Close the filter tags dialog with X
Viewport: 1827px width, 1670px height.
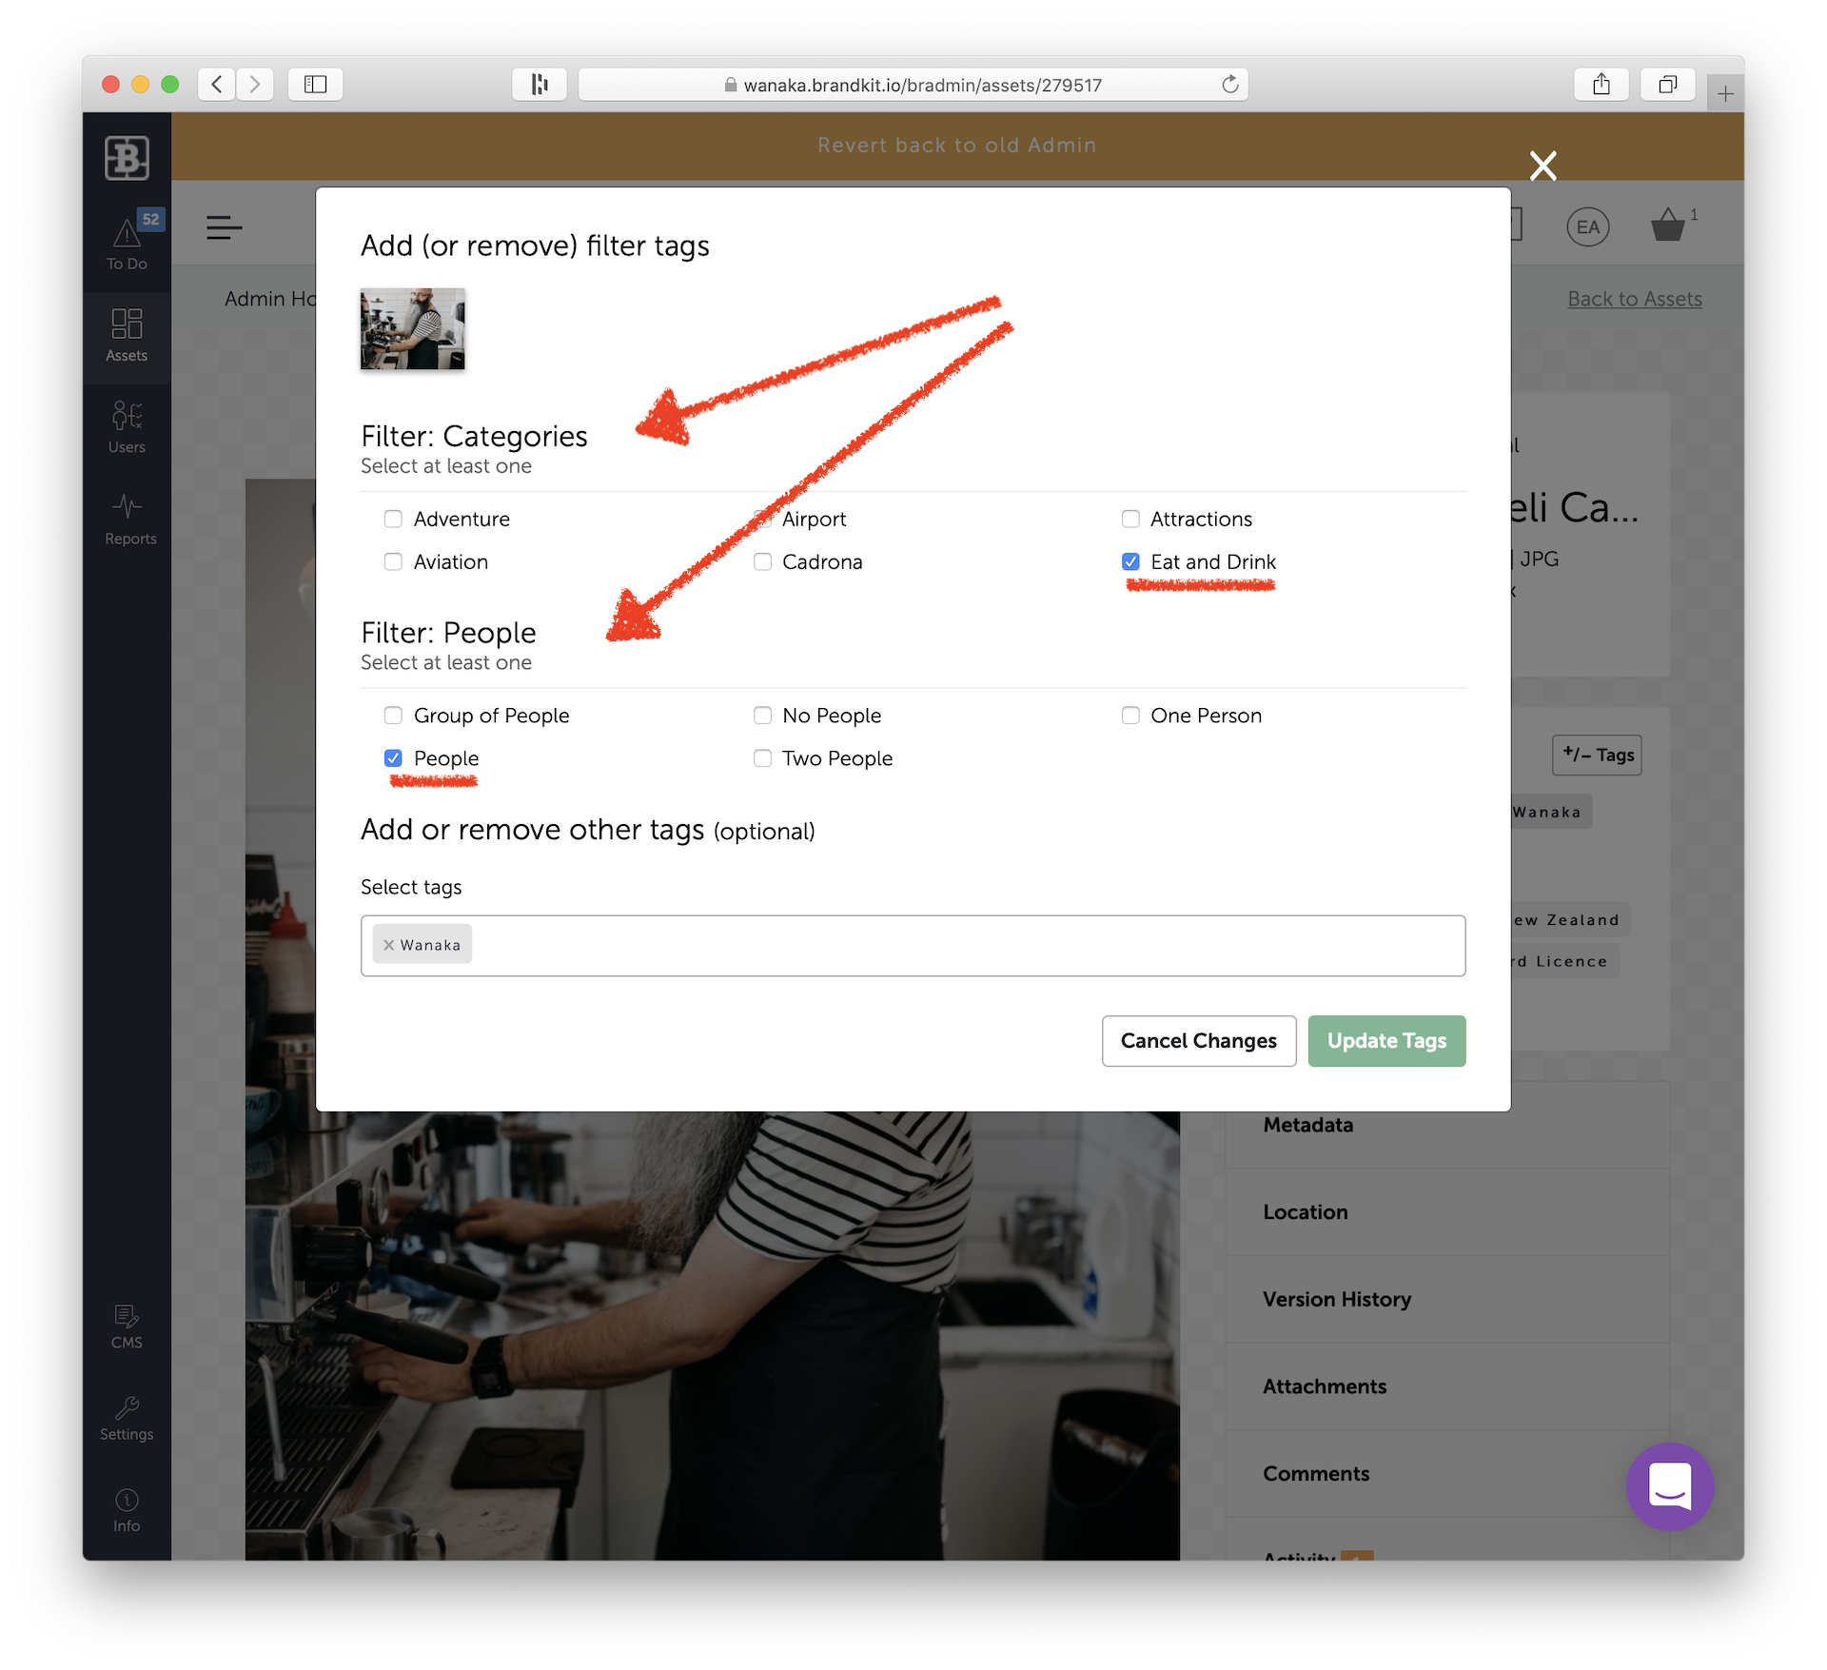(1542, 166)
